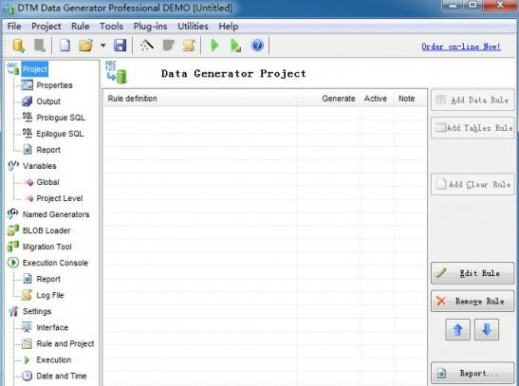Expand the open project dropdown arrow
This screenshot has height=386, width=519.
(102, 46)
